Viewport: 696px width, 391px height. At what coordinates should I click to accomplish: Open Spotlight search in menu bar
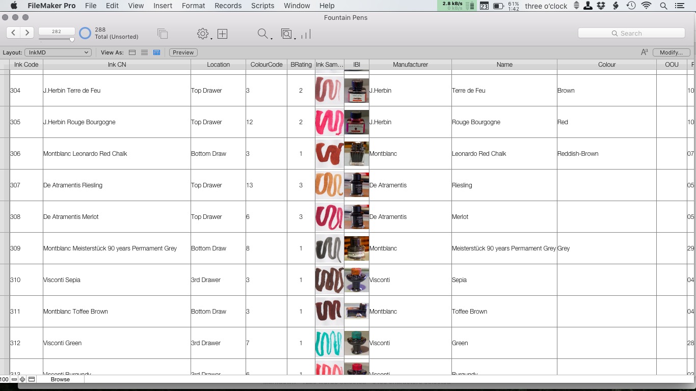tap(663, 6)
